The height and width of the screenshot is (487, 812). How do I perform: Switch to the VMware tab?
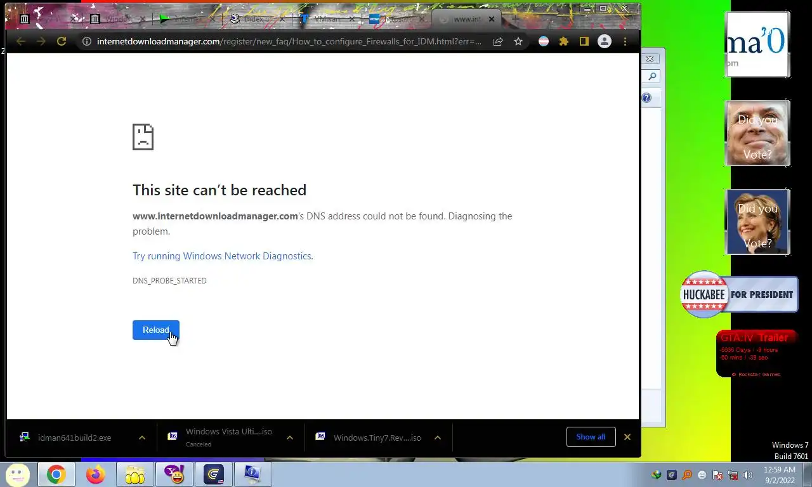tap(327, 19)
